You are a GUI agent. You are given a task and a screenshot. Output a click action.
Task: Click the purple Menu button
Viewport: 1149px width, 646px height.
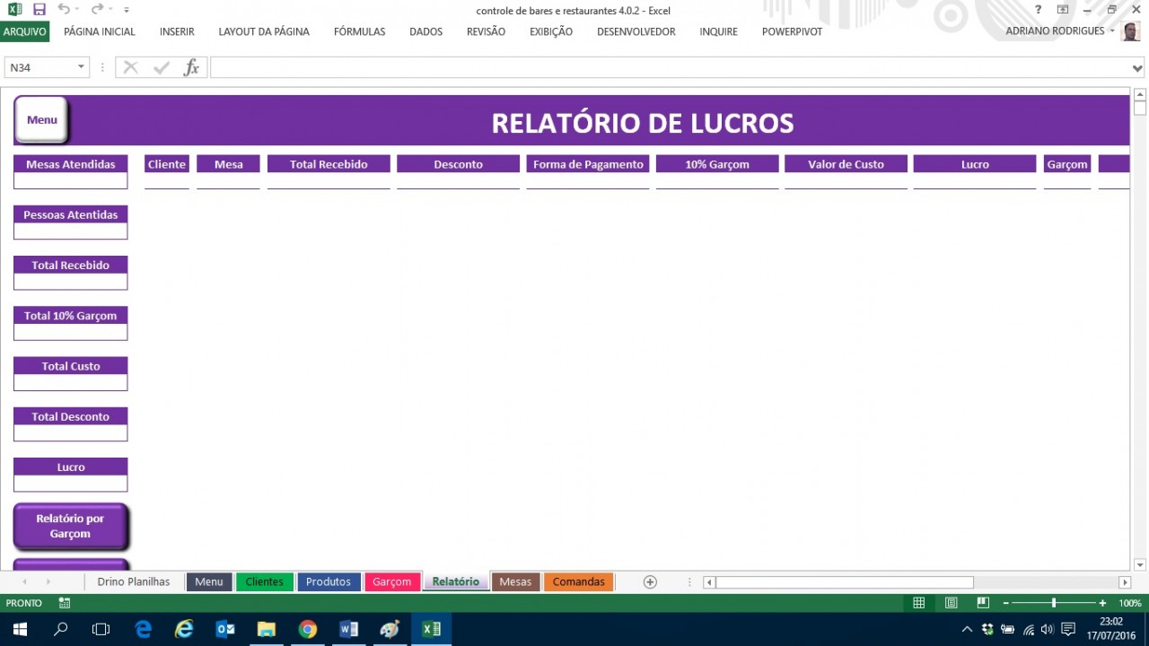coord(41,119)
